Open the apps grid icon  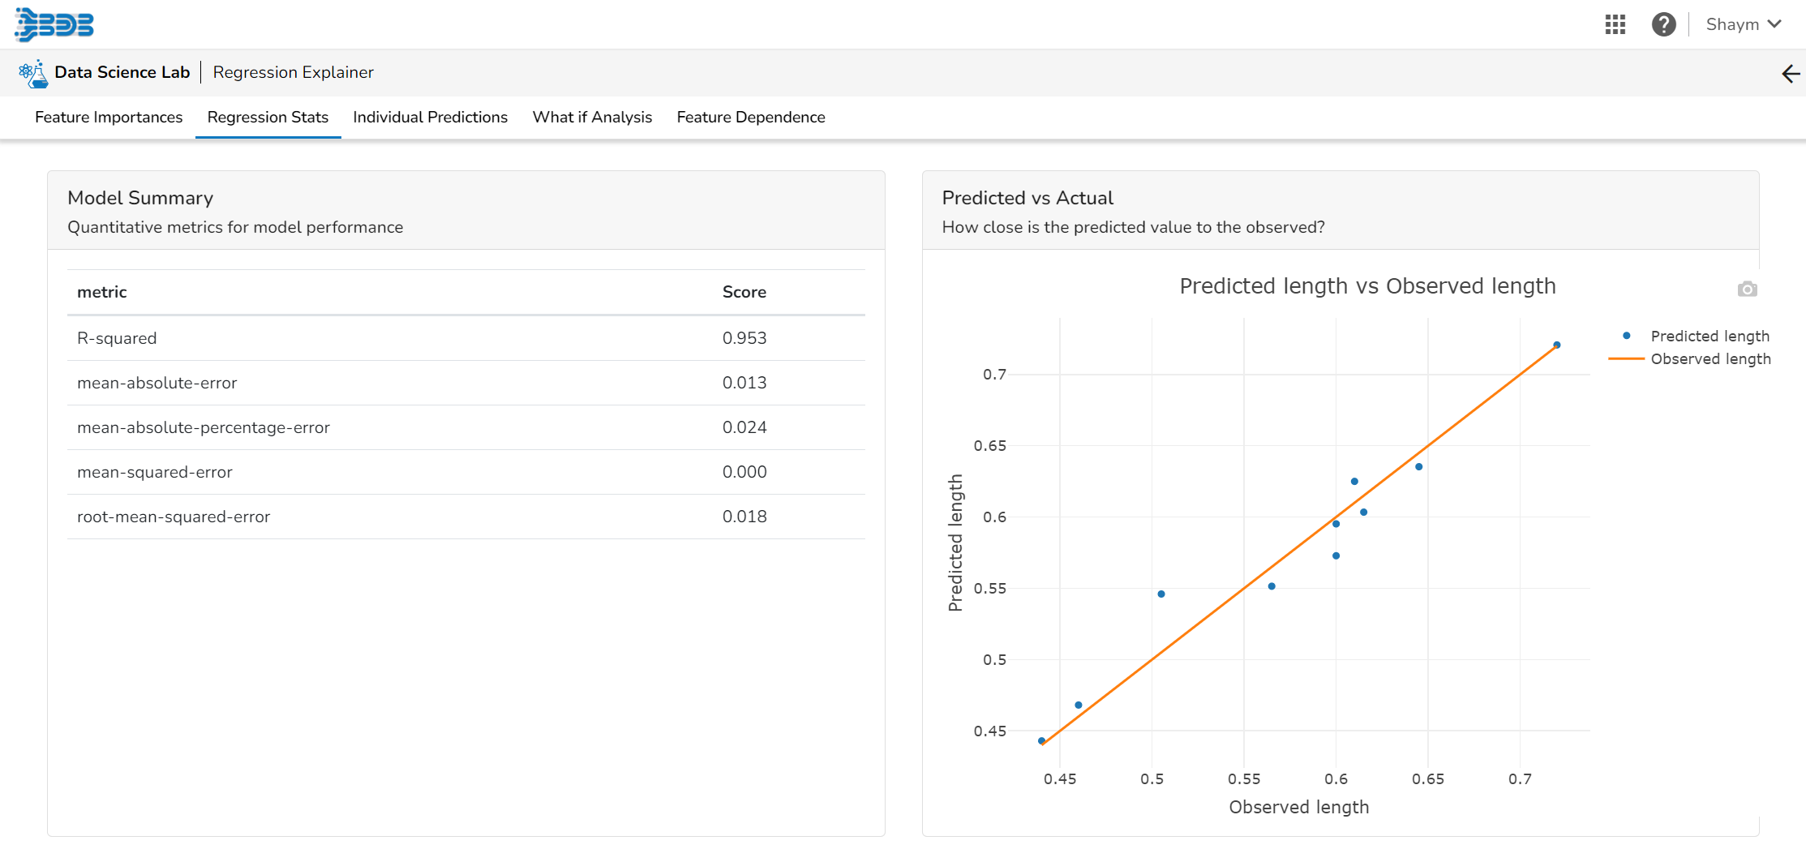click(1615, 24)
